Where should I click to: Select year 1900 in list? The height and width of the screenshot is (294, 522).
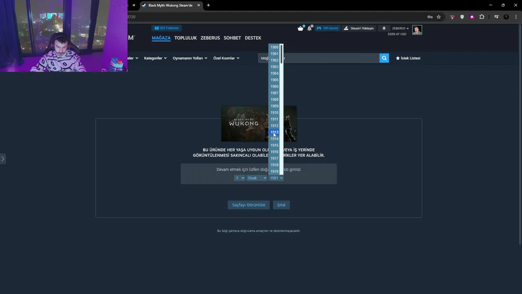[274, 47]
